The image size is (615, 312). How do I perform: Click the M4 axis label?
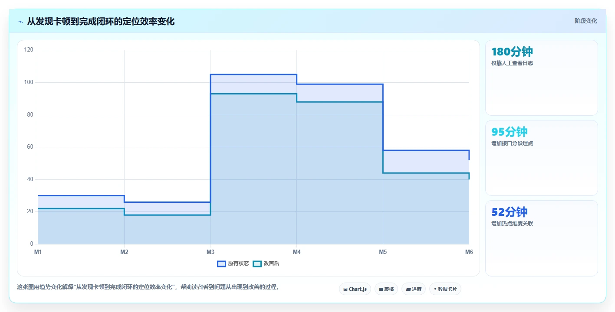click(296, 252)
